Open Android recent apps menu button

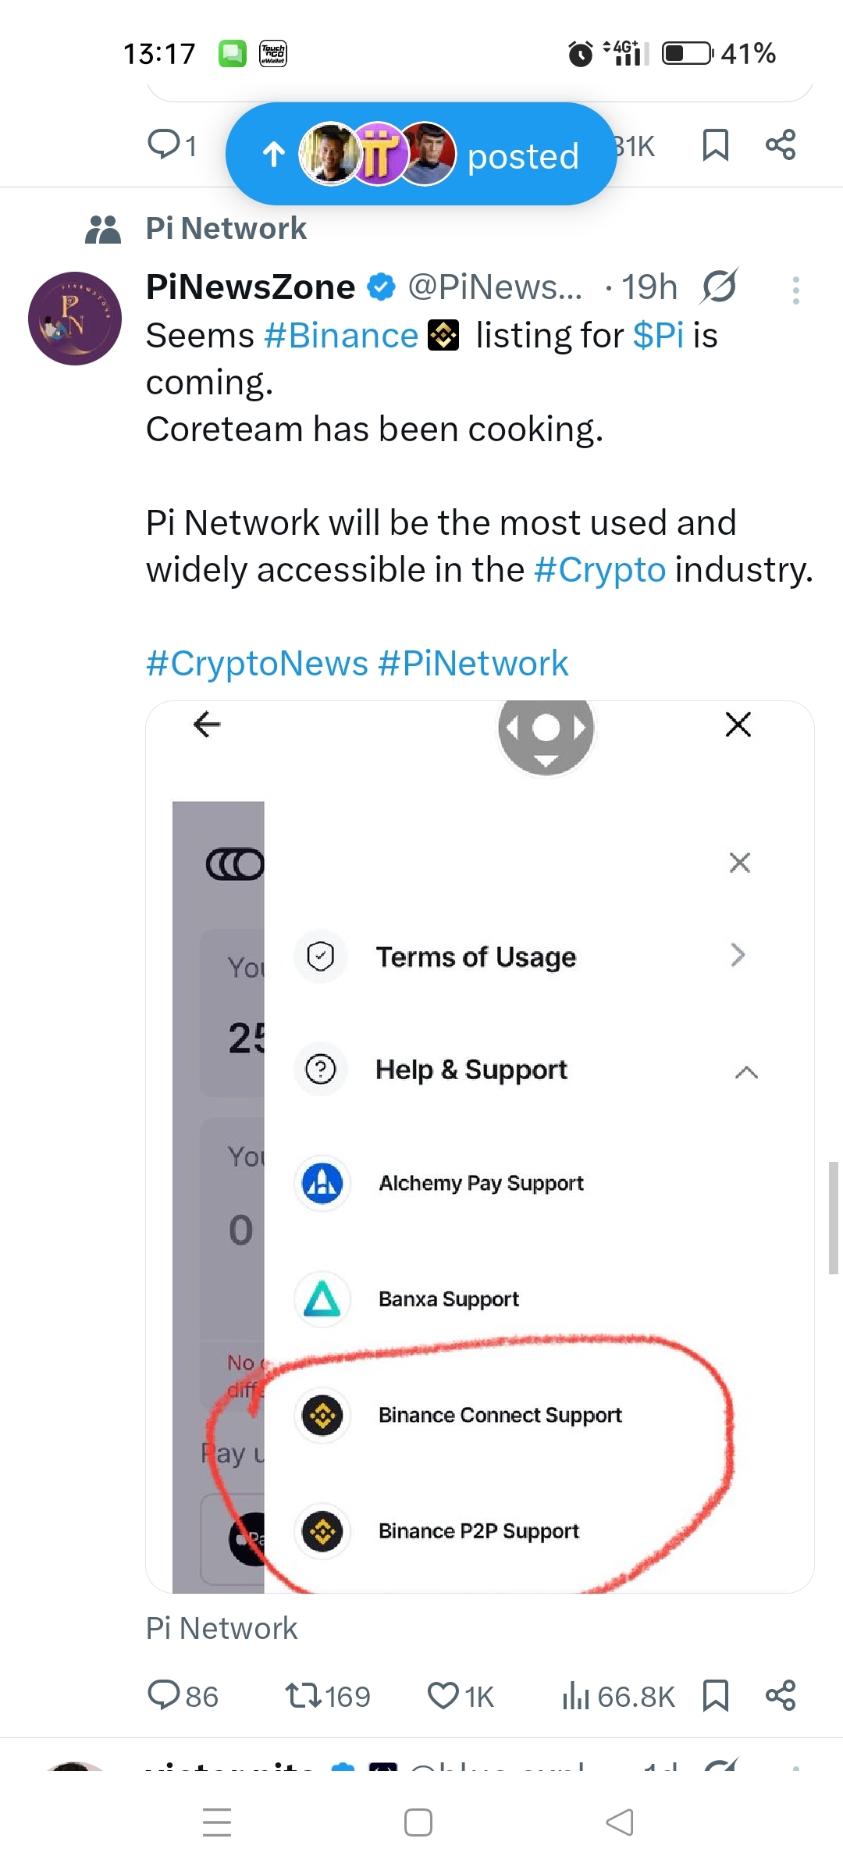coord(217,1822)
